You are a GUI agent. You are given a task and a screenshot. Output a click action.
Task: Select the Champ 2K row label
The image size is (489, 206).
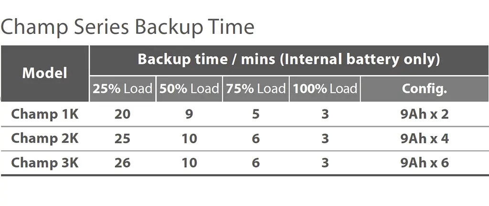[44, 138]
